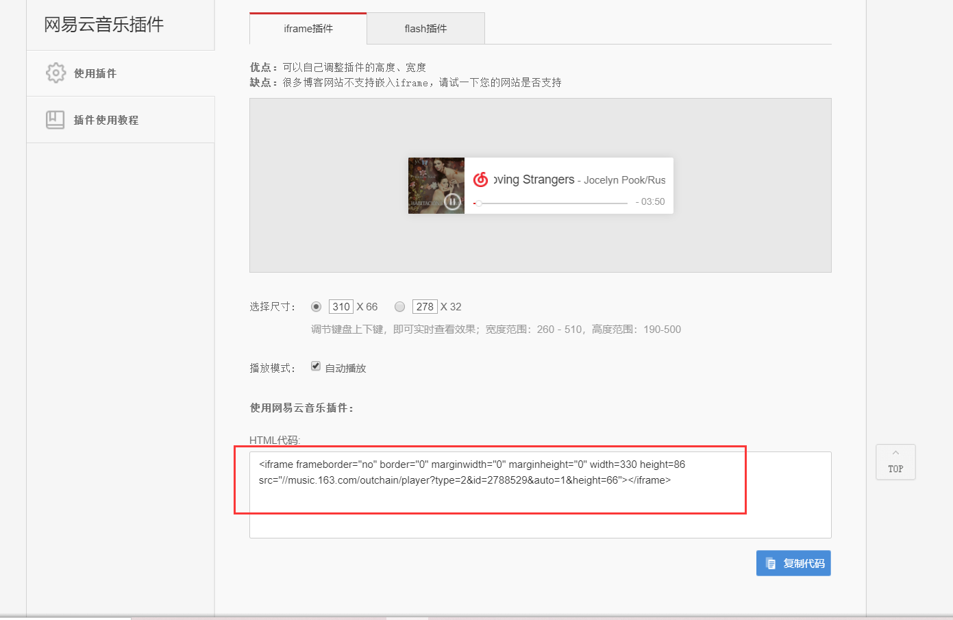The height and width of the screenshot is (620, 953).
Task: Toggle the 自动播放 checkbox
Action: 316,366
